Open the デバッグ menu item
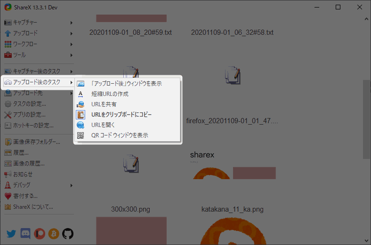Image resolution: width=371 pixels, height=245 pixels. pos(39,185)
